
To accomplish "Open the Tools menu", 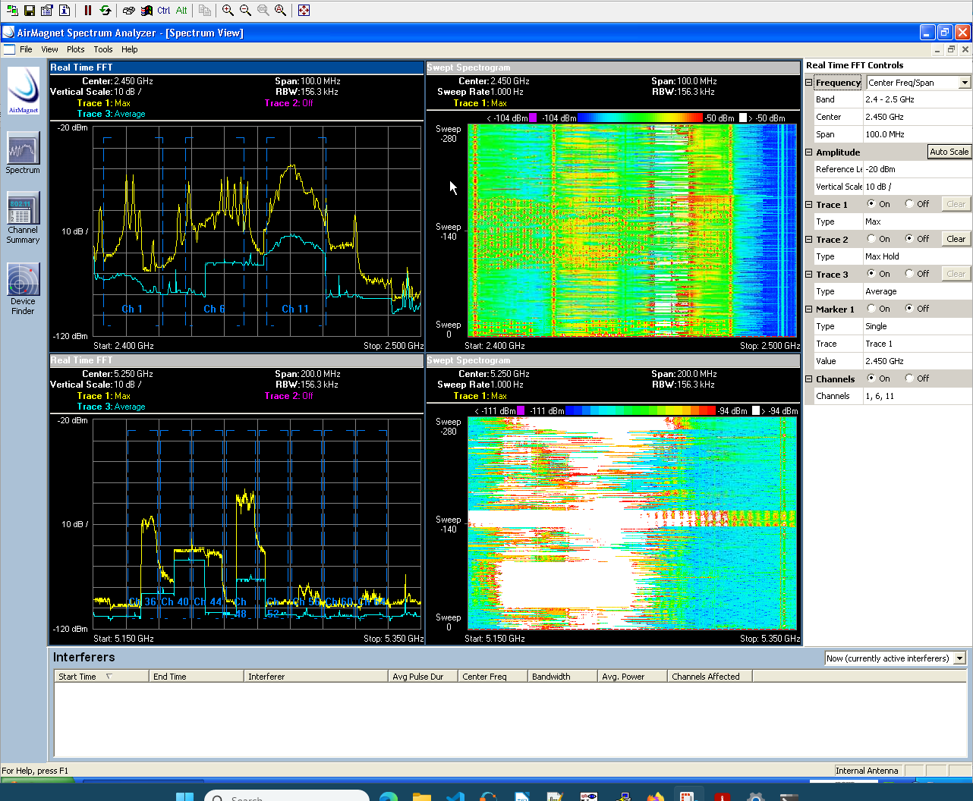I will pos(103,49).
